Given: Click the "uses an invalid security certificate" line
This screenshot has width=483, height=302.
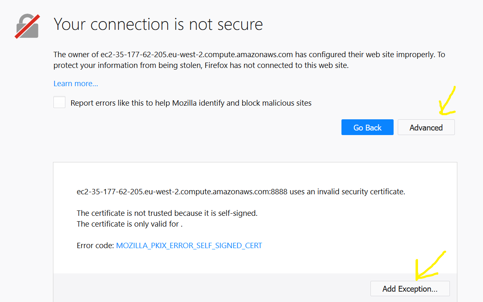Looking at the screenshot, I should pyautogui.click(x=347, y=192).
